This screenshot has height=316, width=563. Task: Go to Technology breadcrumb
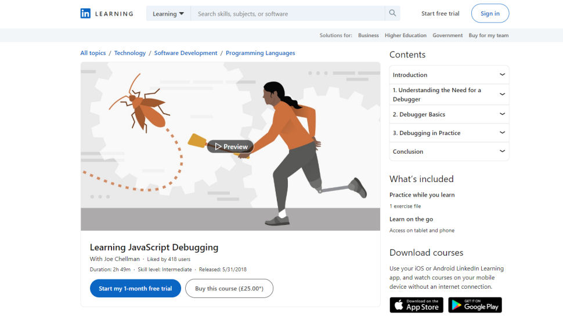(x=130, y=53)
